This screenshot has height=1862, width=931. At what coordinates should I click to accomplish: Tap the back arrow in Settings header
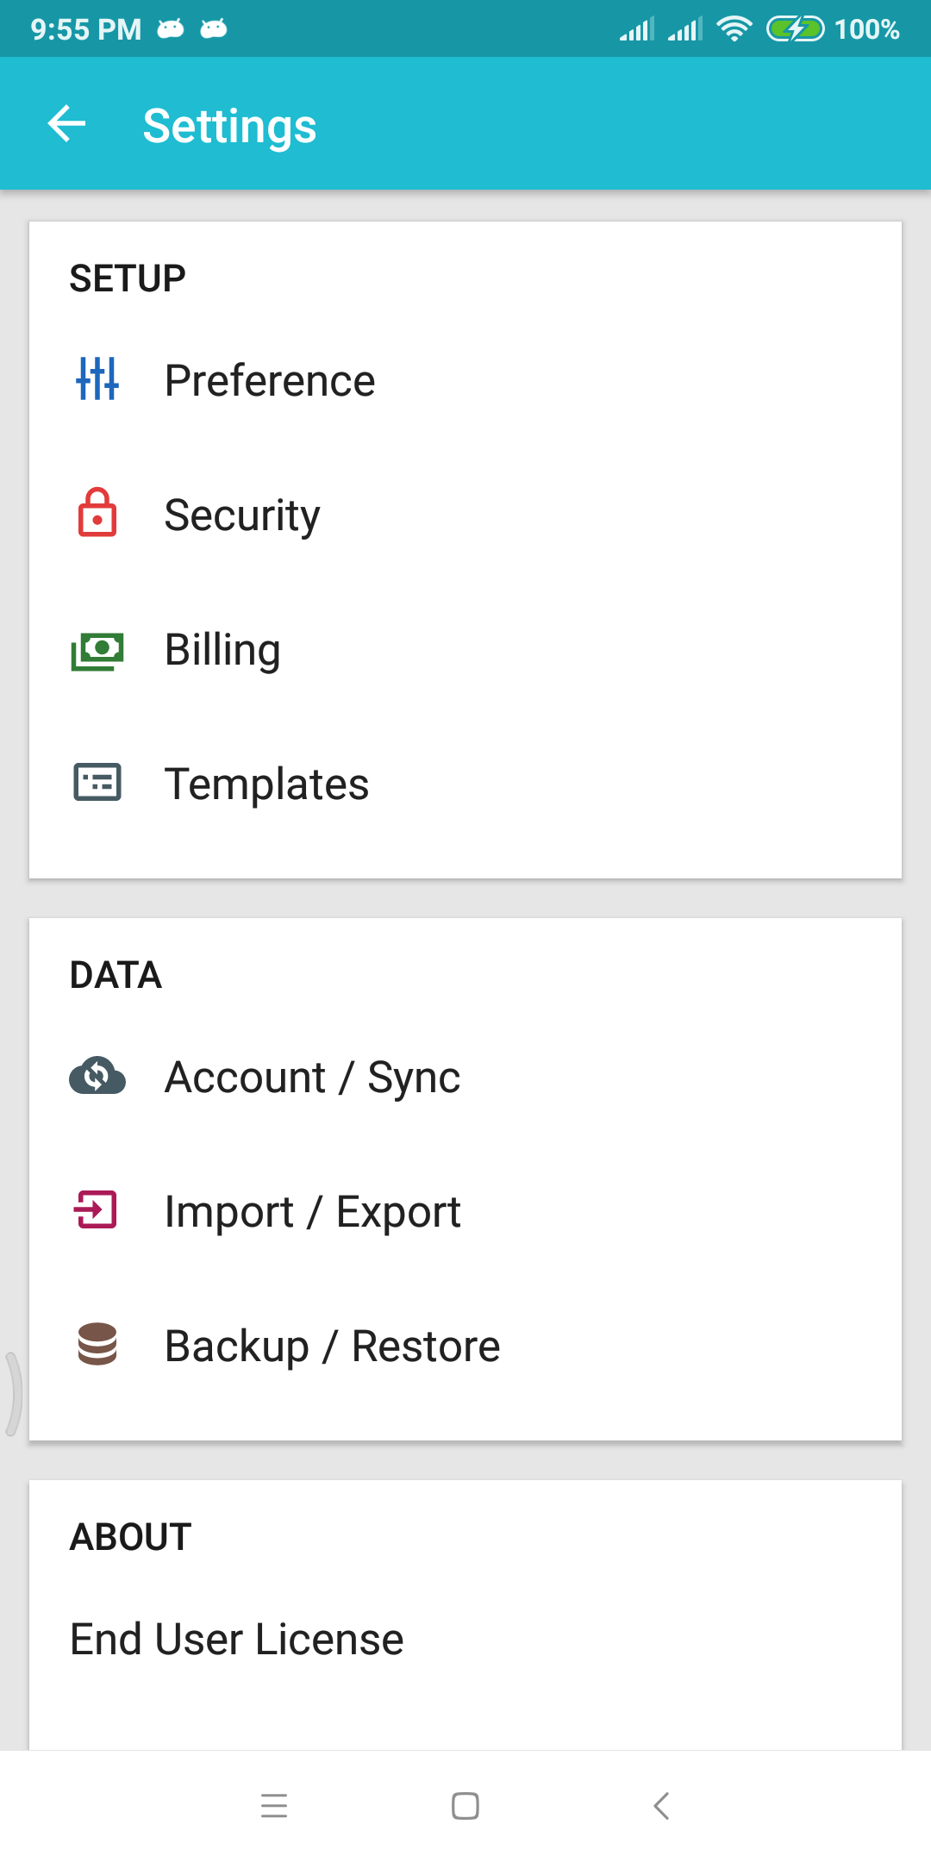point(66,124)
